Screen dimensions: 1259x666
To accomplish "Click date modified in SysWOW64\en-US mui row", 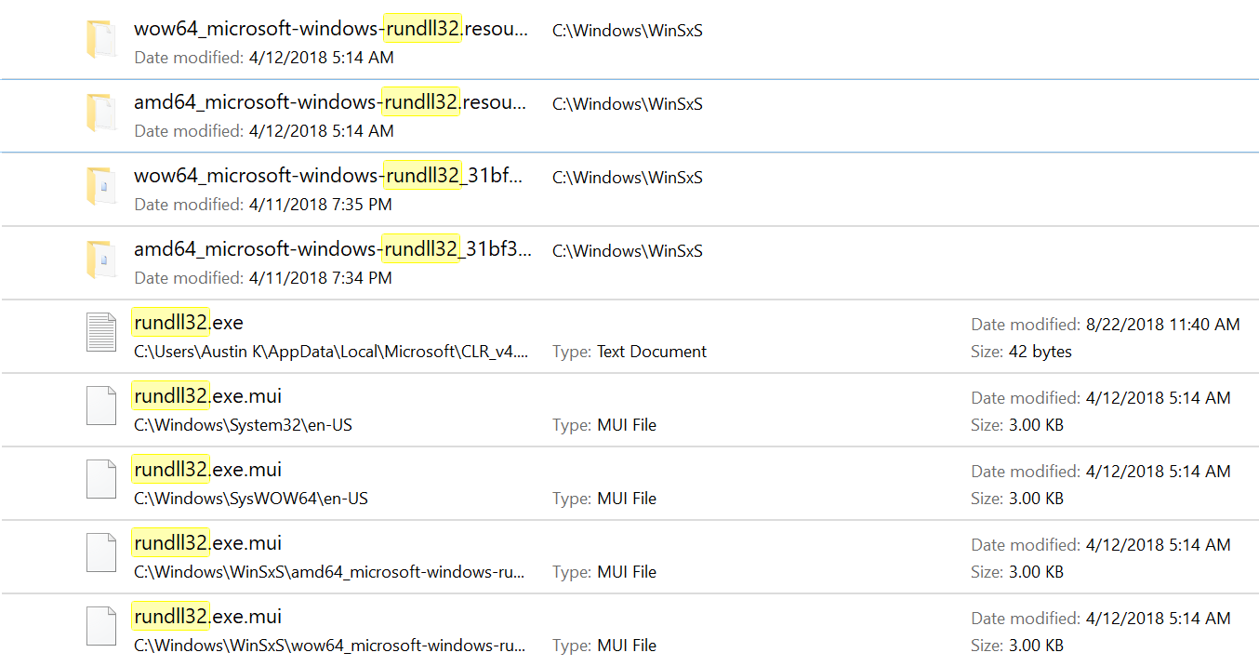I will 1101,472.
